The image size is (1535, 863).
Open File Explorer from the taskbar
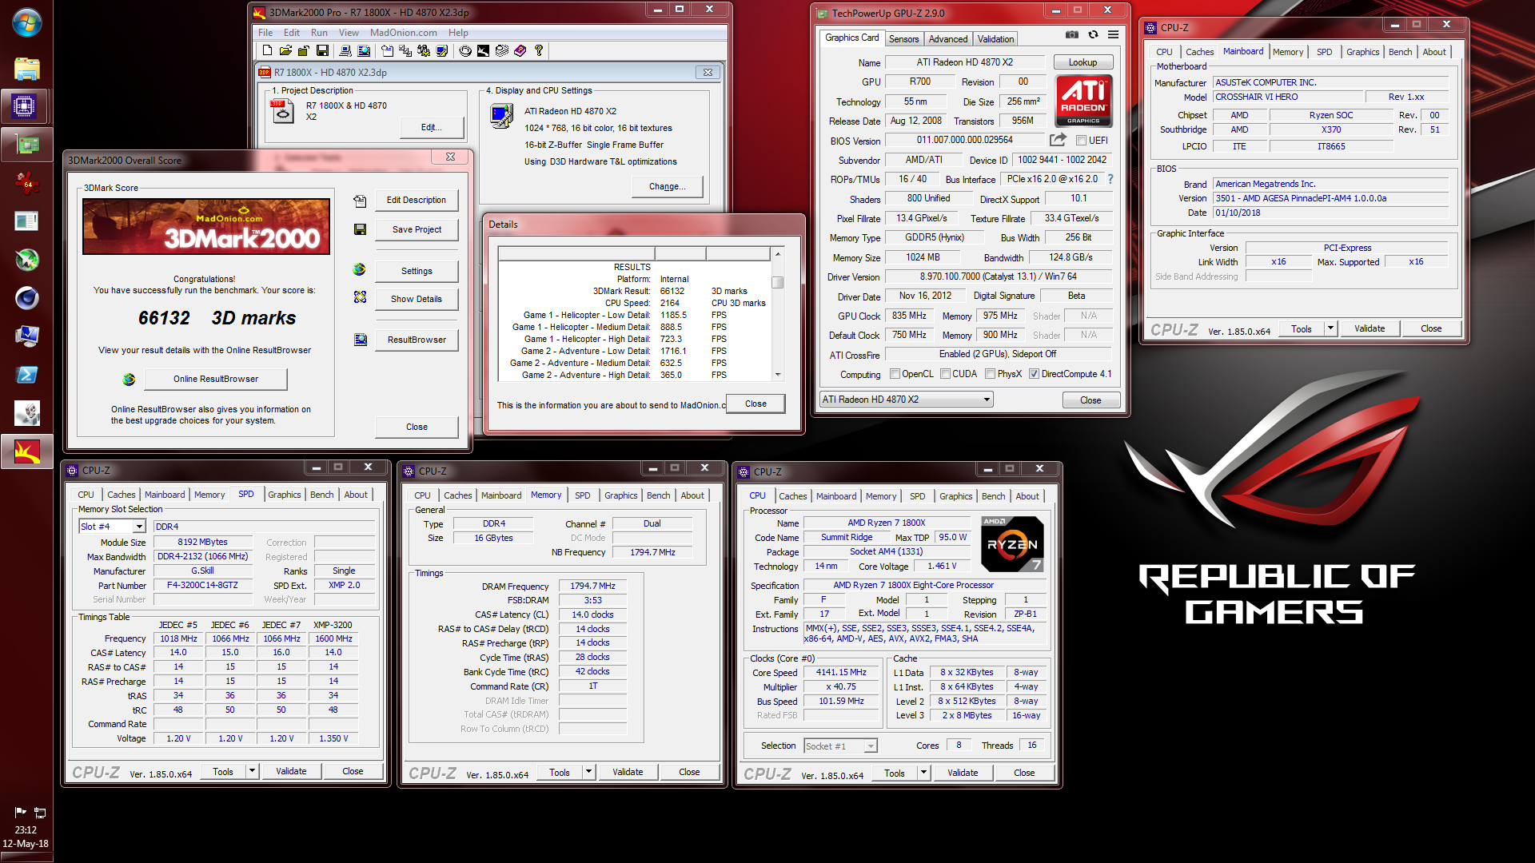coord(26,69)
